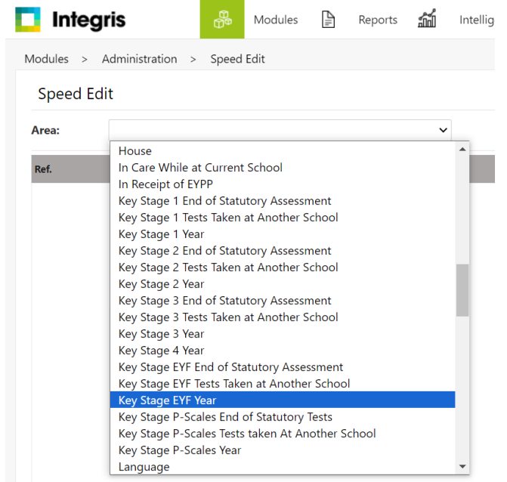Click the Ref. column header
507x482 pixels.
[43, 169]
